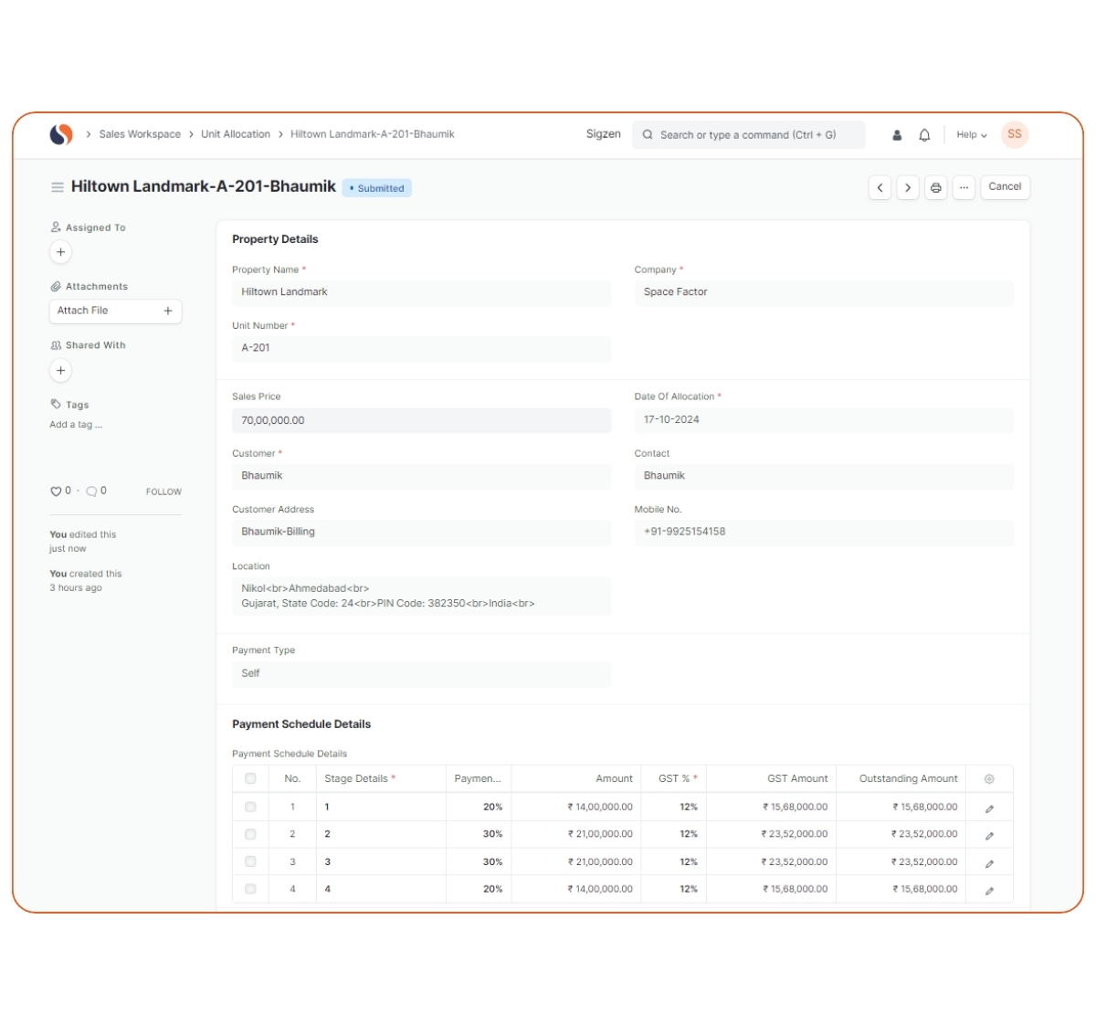Go to Unit Allocation breadcrumb
Viewport: 1096px width, 1025px height.
pyautogui.click(x=236, y=134)
